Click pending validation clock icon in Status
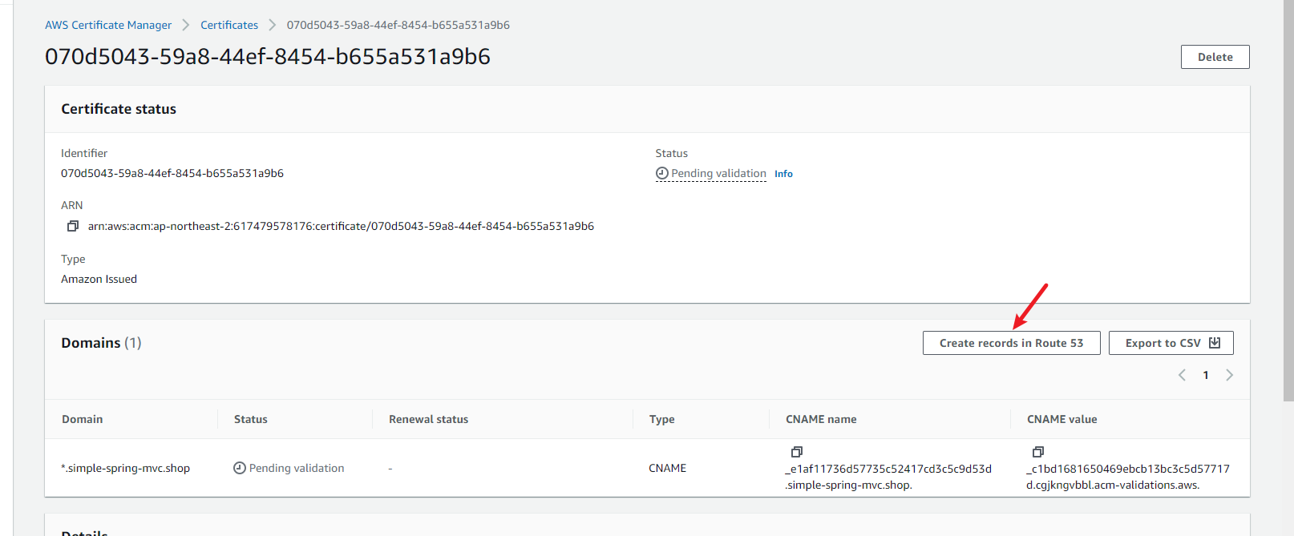 coord(662,173)
